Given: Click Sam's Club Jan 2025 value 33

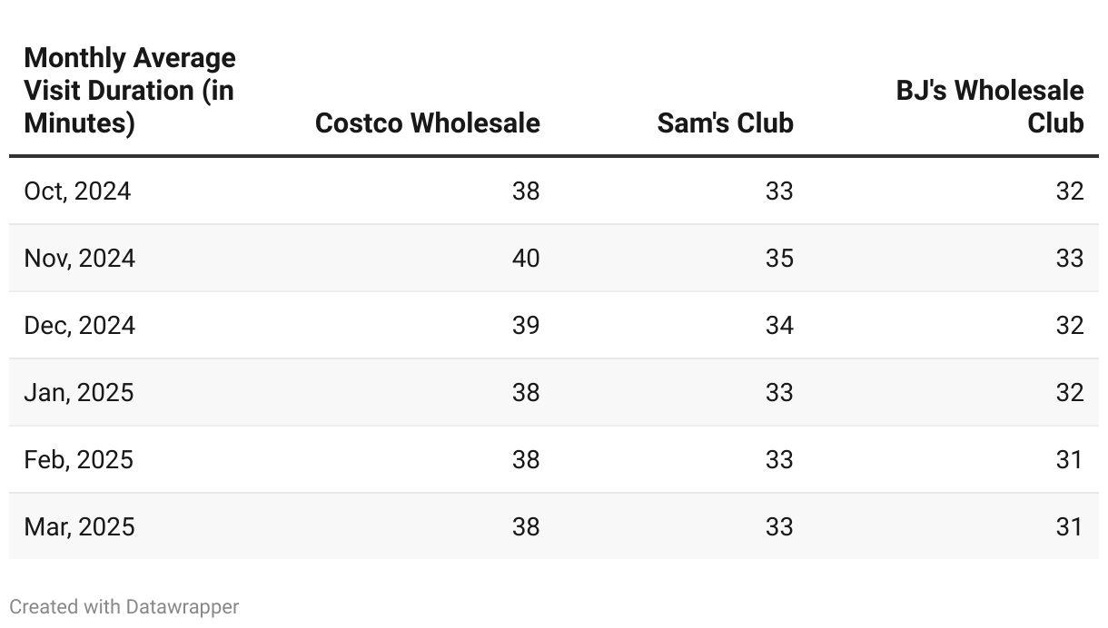Looking at the screenshot, I should pos(778,392).
